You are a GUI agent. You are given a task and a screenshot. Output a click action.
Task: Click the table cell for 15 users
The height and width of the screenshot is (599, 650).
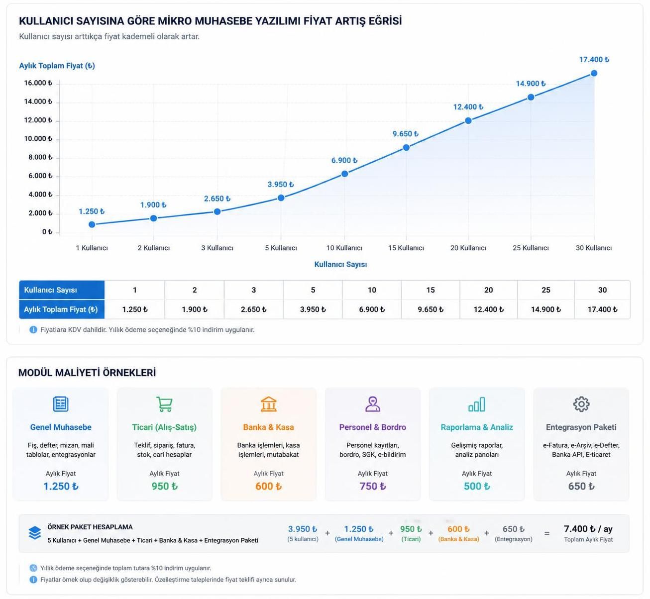pos(431,290)
